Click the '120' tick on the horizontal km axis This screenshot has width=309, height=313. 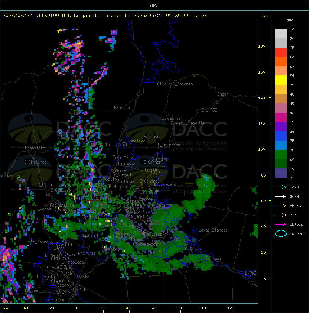231,308
